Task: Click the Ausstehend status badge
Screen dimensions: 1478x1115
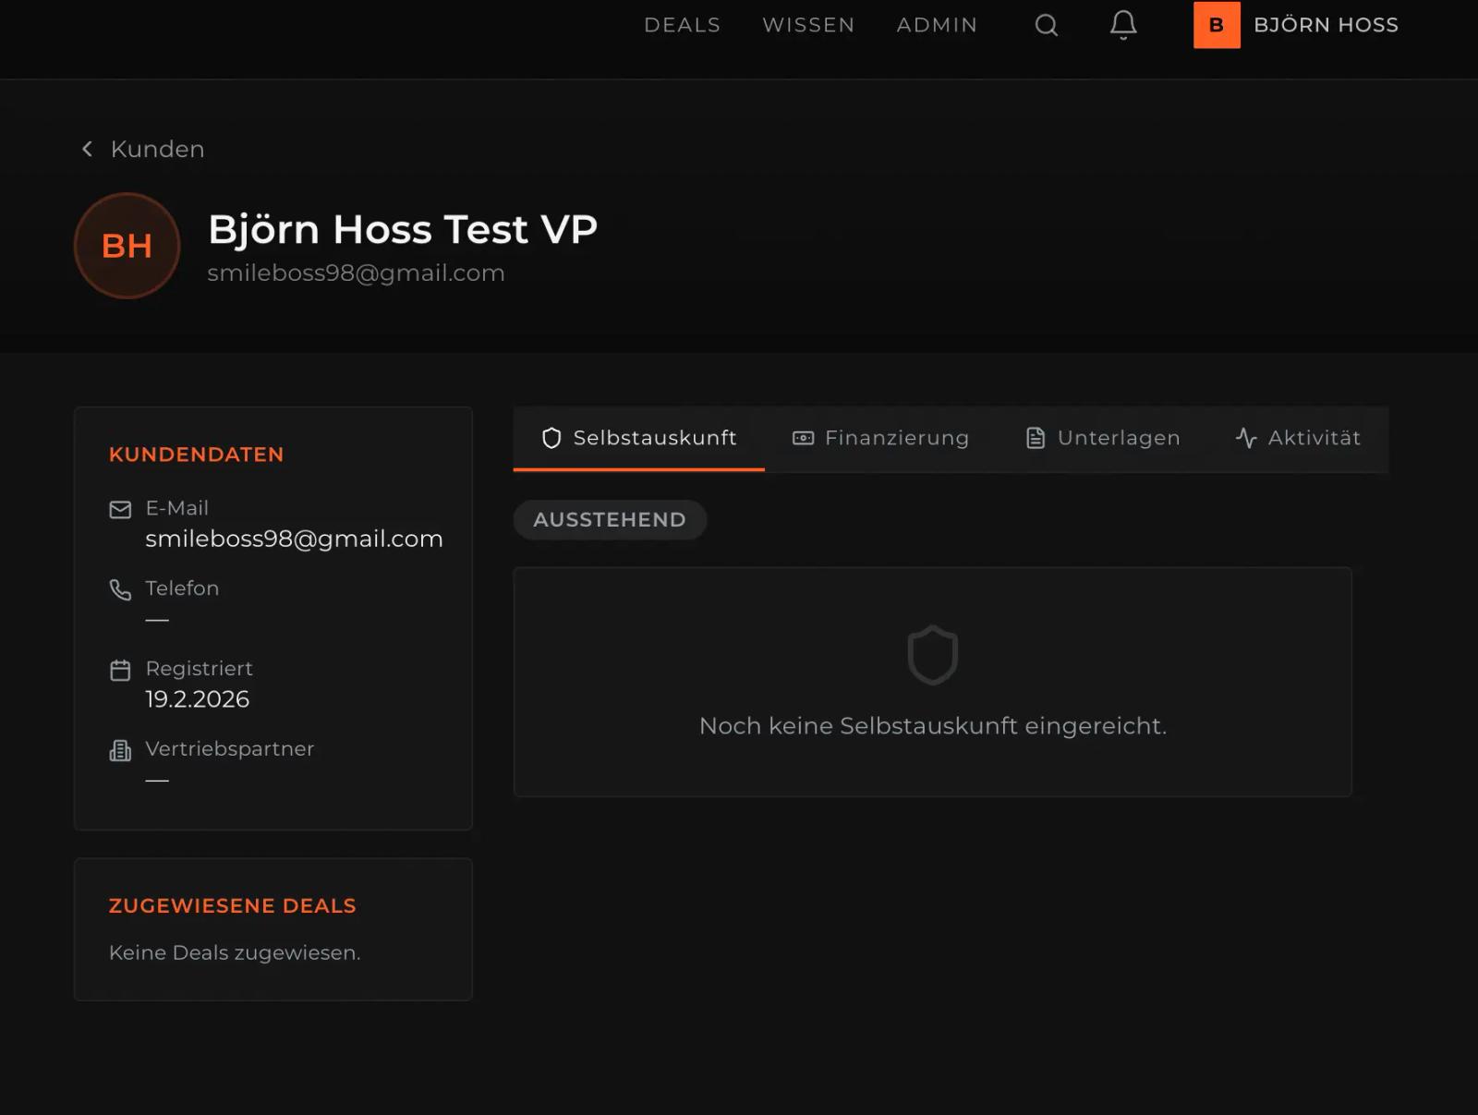Action: [x=610, y=520]
